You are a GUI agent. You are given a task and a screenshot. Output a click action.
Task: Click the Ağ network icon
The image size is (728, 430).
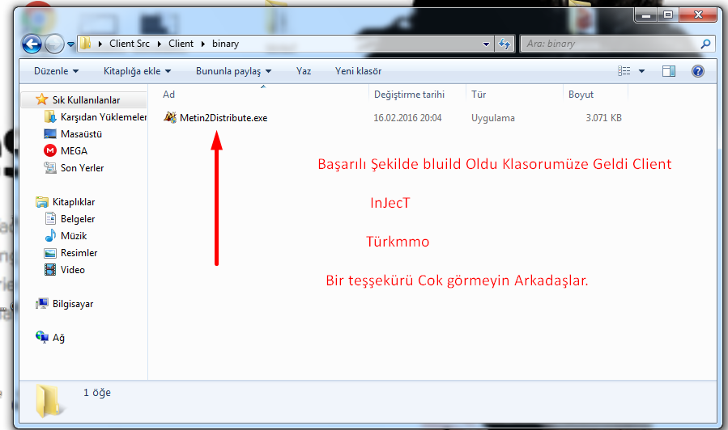pyautogui.click(x=42, y=337)
